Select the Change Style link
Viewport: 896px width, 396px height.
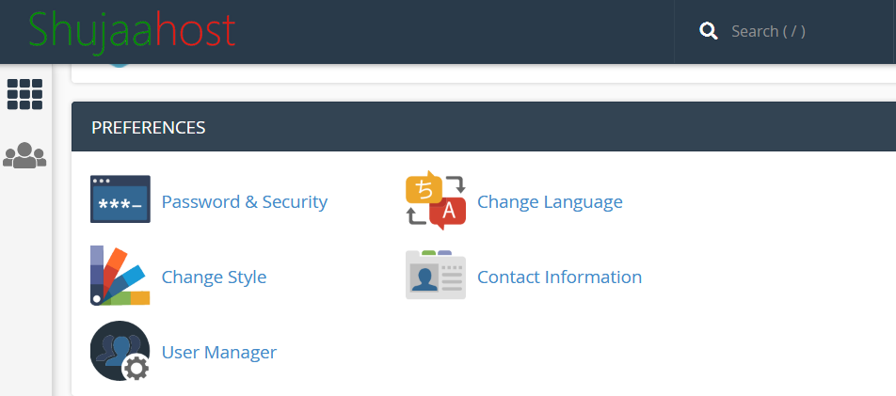point(215,277)
